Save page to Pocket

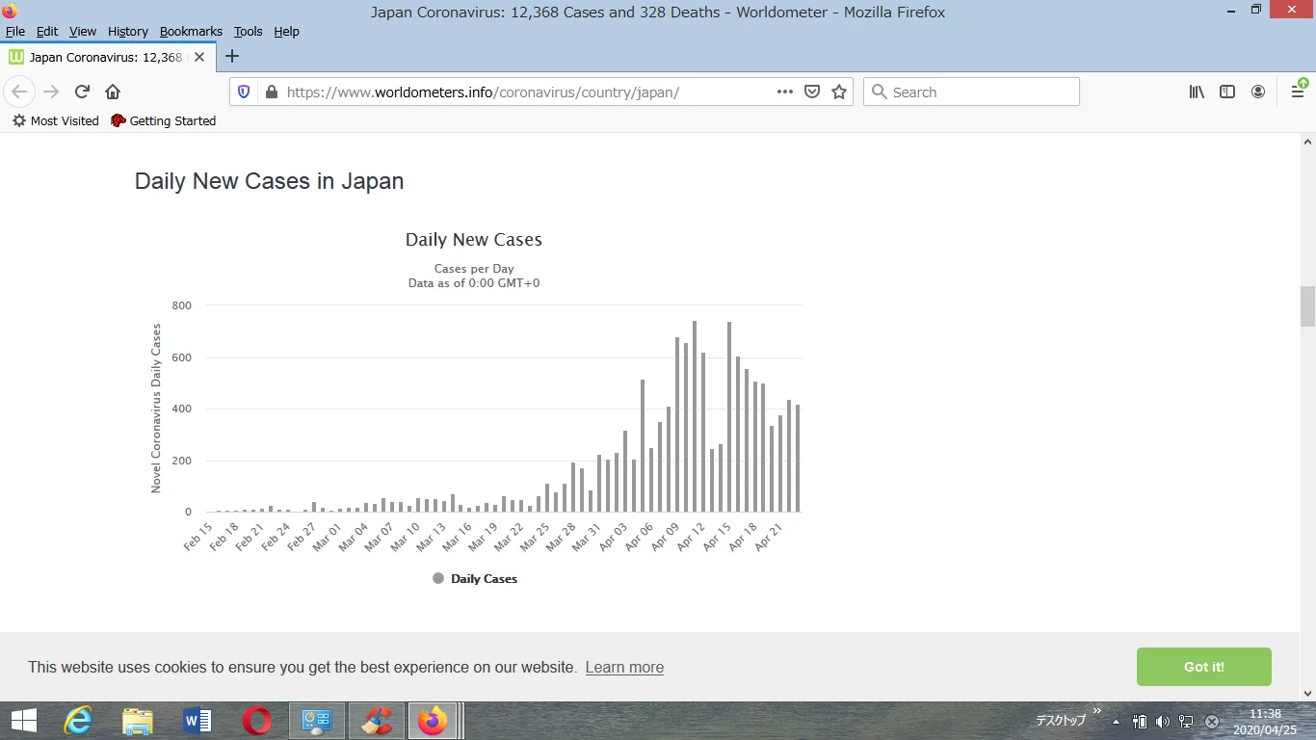[x=812, y=92]
